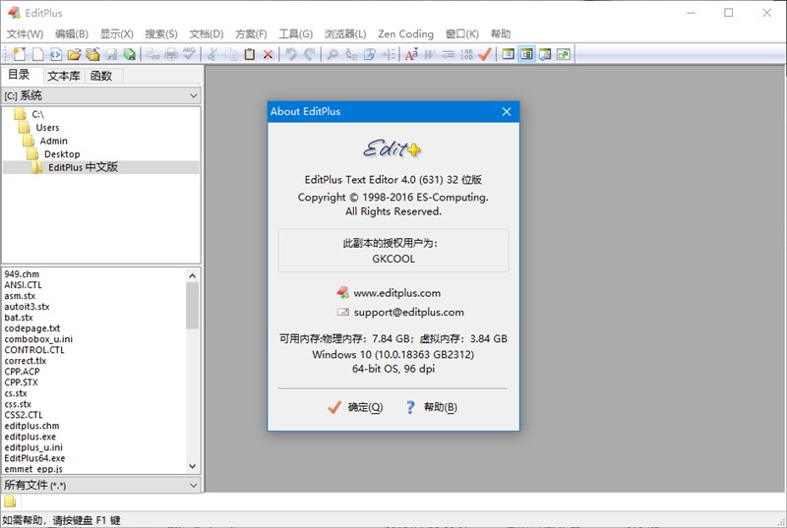Click the New file toolbar icon
Viewport: 787px width, 528px height.
click(x=19, y=54)
